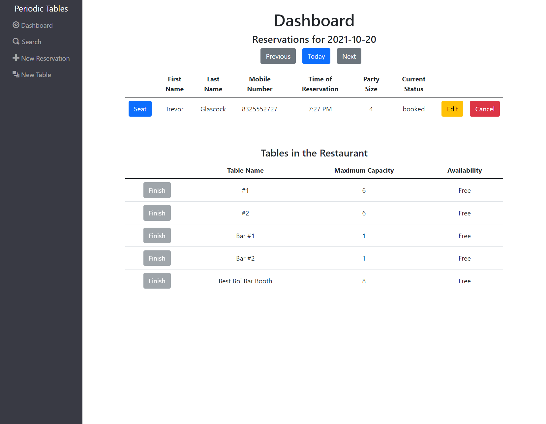Click the New Table icon in the sidebar
The width and height of the screenshot is (546, 424).
click(16, 74)
